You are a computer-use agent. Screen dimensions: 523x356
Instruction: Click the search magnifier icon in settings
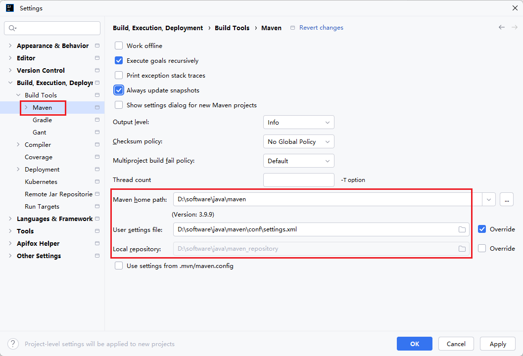coord(12,28)
